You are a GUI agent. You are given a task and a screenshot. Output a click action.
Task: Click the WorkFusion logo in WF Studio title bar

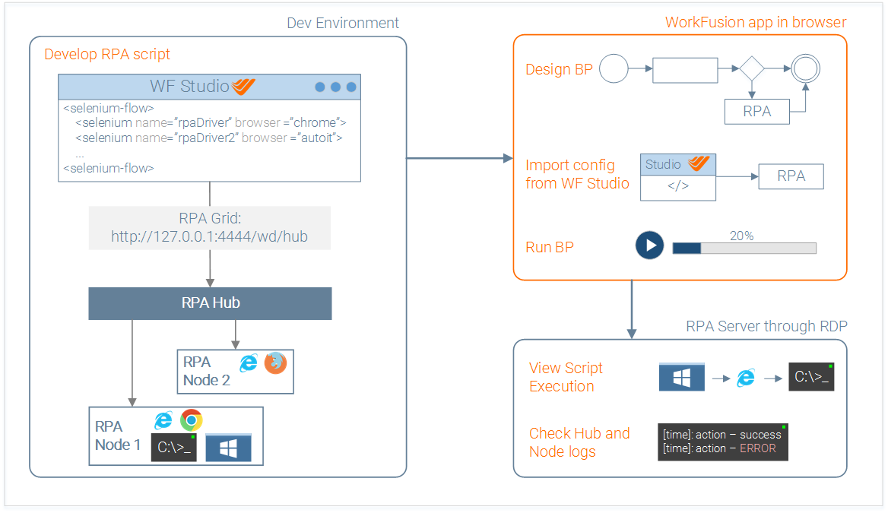(x=243, y=87)
